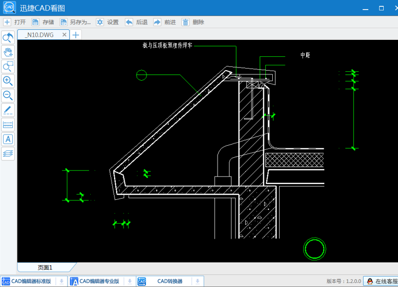The image size is (398, 287).
Task: Select the Pan hand tool
Action: [x=8, y=52]
